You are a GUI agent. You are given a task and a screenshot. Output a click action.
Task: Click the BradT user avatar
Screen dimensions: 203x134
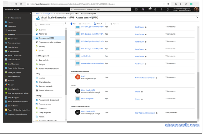(78, 77)
